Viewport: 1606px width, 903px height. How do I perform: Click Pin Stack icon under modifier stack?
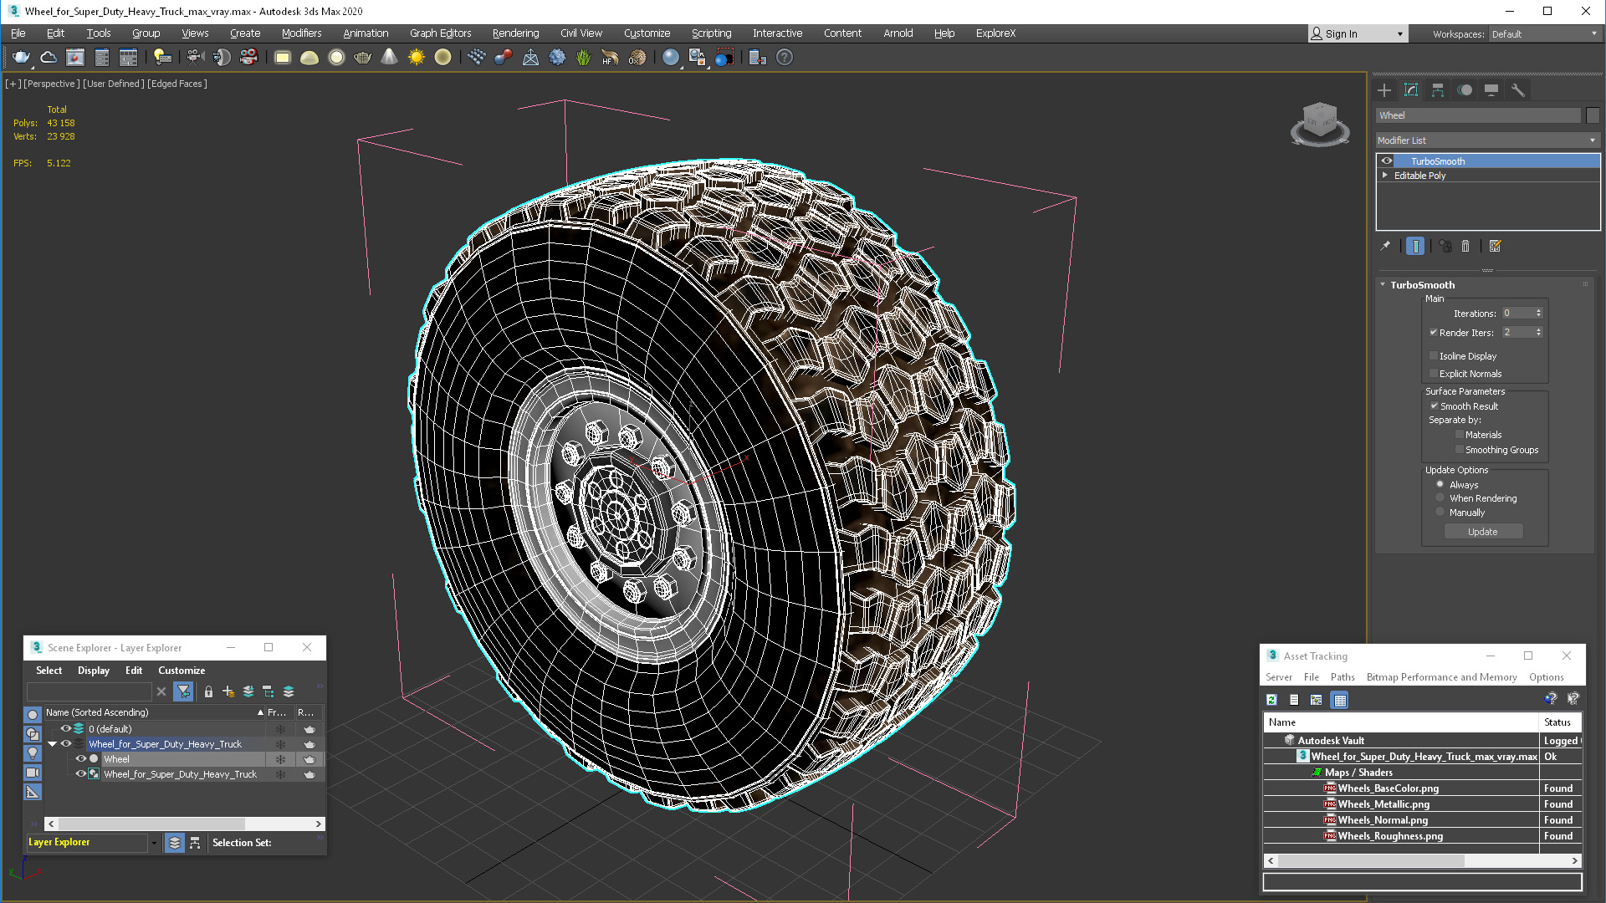[x=1385, y=246]
